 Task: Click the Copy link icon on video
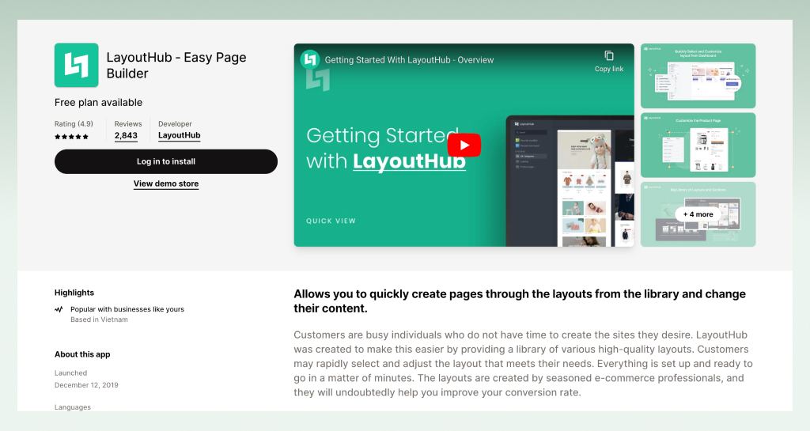pyautogui.click(x=609, y=55)
